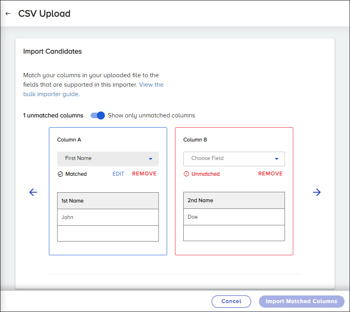350x312 pixels.
Task: Click the 1 unmatched columns label
Action: click(53, 115)
